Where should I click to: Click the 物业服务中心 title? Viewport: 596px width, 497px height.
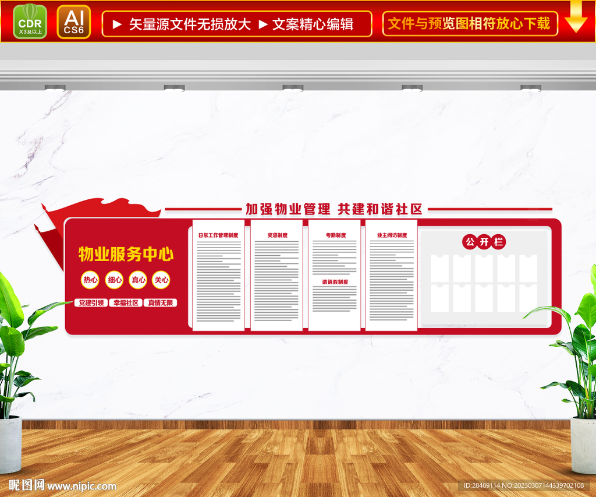[126, 254]
